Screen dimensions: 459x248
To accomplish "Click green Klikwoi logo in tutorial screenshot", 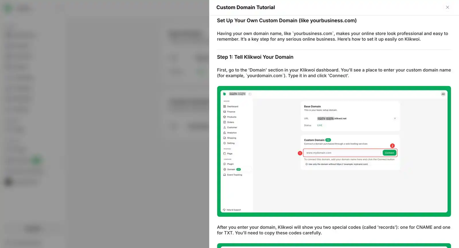I will click(224, 94).
